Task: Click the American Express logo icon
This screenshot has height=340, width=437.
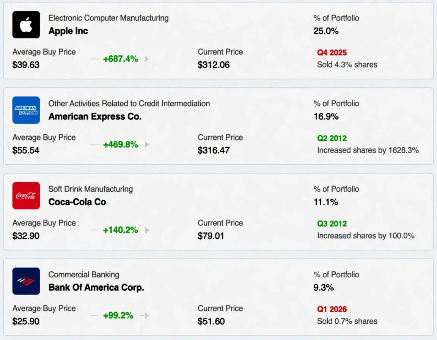Action: click(26, 110)
